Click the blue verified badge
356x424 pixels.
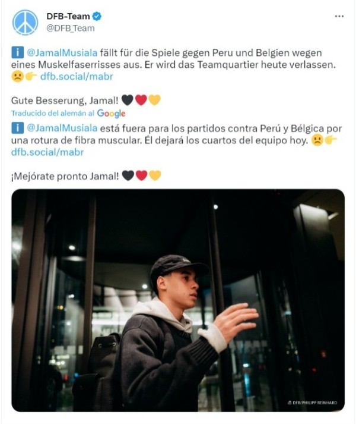97,16
